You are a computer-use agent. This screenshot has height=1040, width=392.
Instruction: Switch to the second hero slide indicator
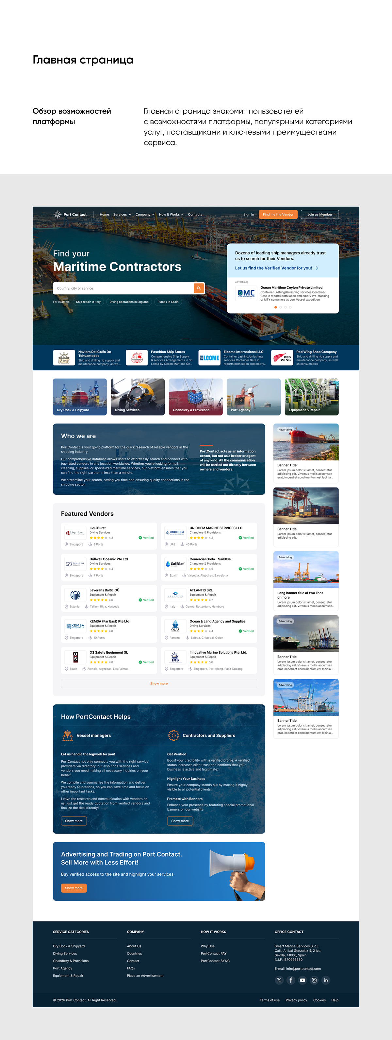pos(196,339)
